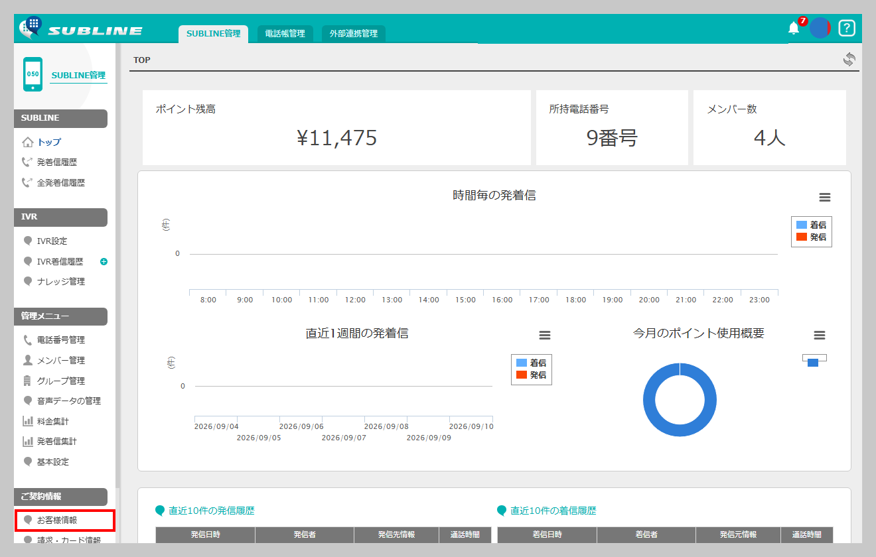Open the 直近1週間の発着信 chart hamburger menu

(x=545, y=336)
